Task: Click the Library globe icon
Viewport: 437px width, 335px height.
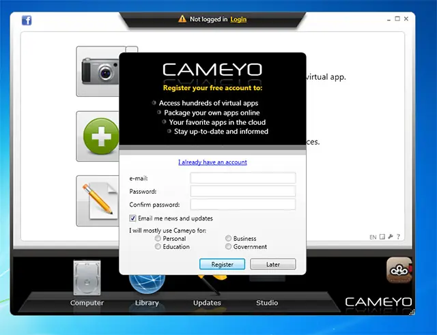Action: pos(147,284)
